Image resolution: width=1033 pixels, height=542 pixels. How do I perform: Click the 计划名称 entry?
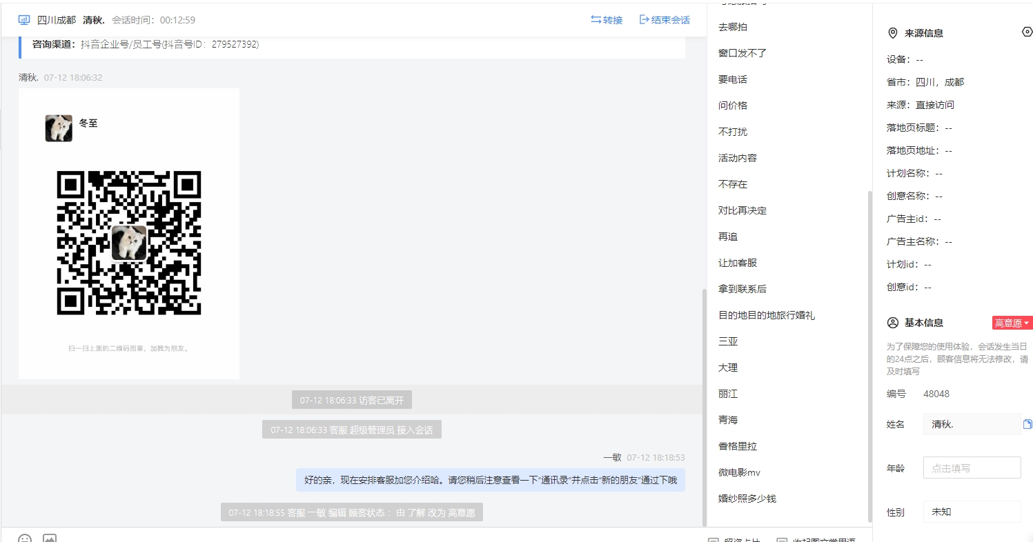915,173
